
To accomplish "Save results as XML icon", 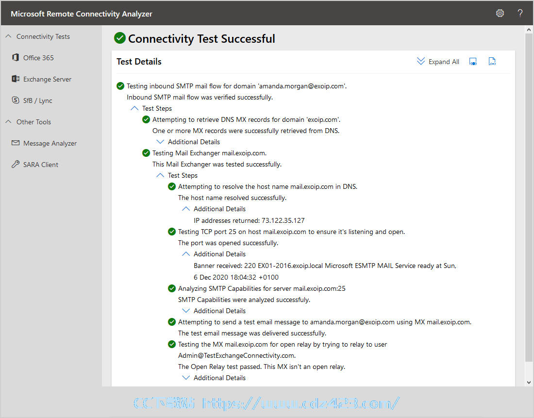I will [x=492, y=61].
